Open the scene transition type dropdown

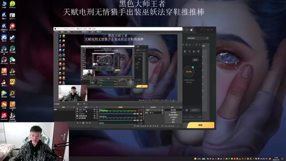click(153, 110)
